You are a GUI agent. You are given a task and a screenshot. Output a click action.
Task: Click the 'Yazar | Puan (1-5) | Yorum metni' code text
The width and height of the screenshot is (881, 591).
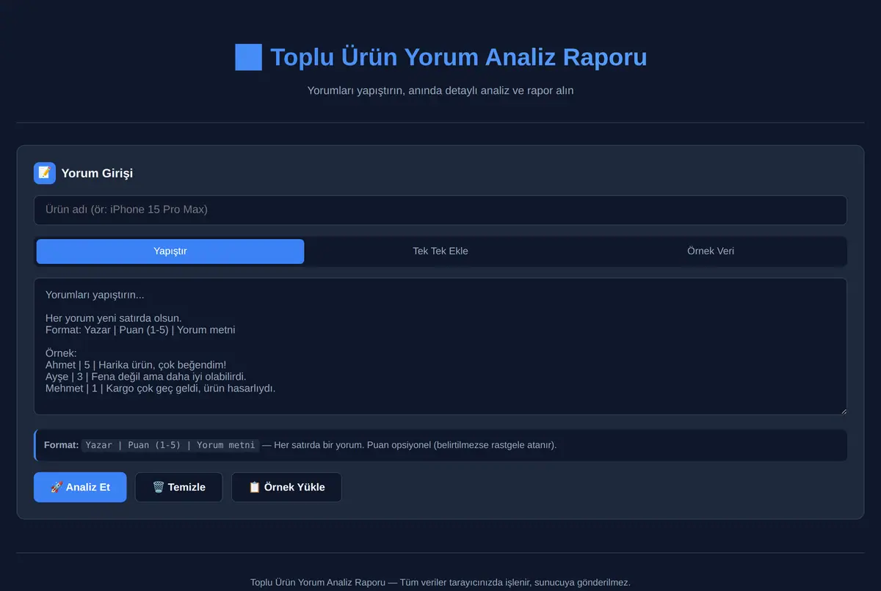tap(170, 445)
